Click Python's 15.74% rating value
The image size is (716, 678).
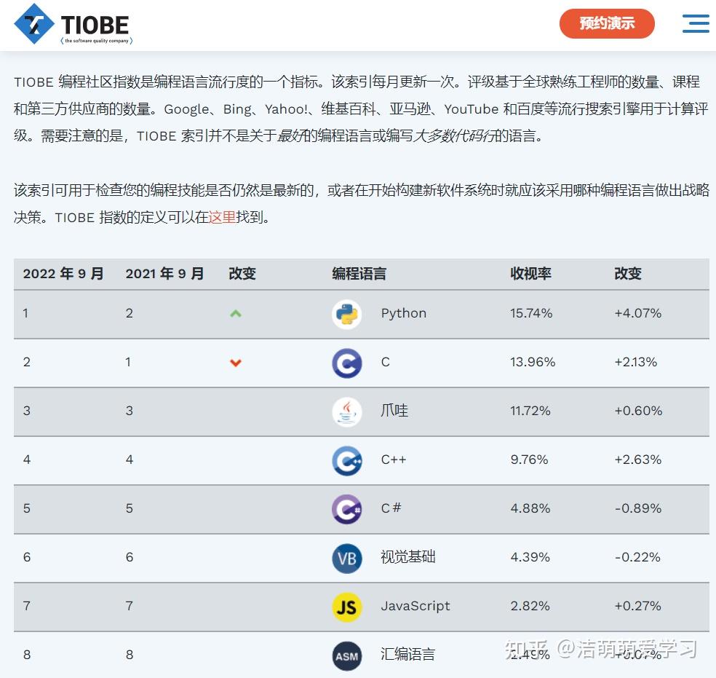(x=531, y=313)
